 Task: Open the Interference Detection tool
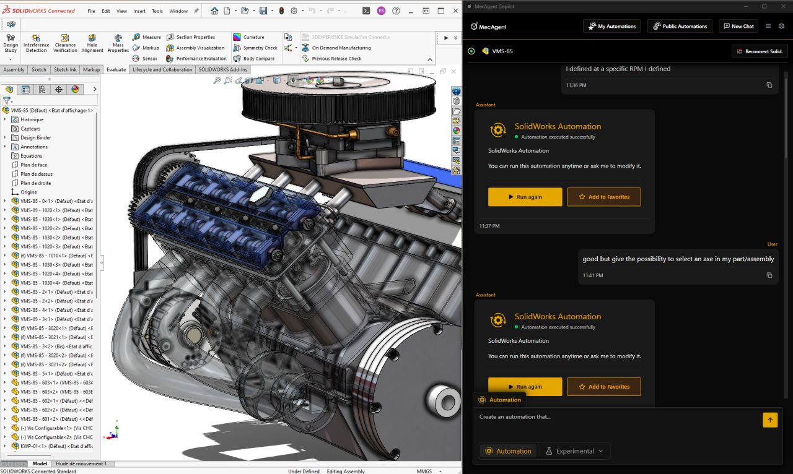click(x=36, y=44)
